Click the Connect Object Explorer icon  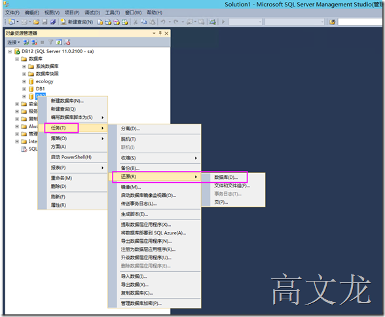click(x=26, y=42)
